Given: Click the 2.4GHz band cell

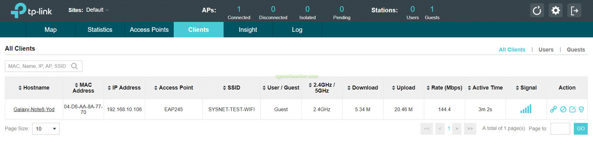Looking at the screenshot, I should click(x=322, y=109).
